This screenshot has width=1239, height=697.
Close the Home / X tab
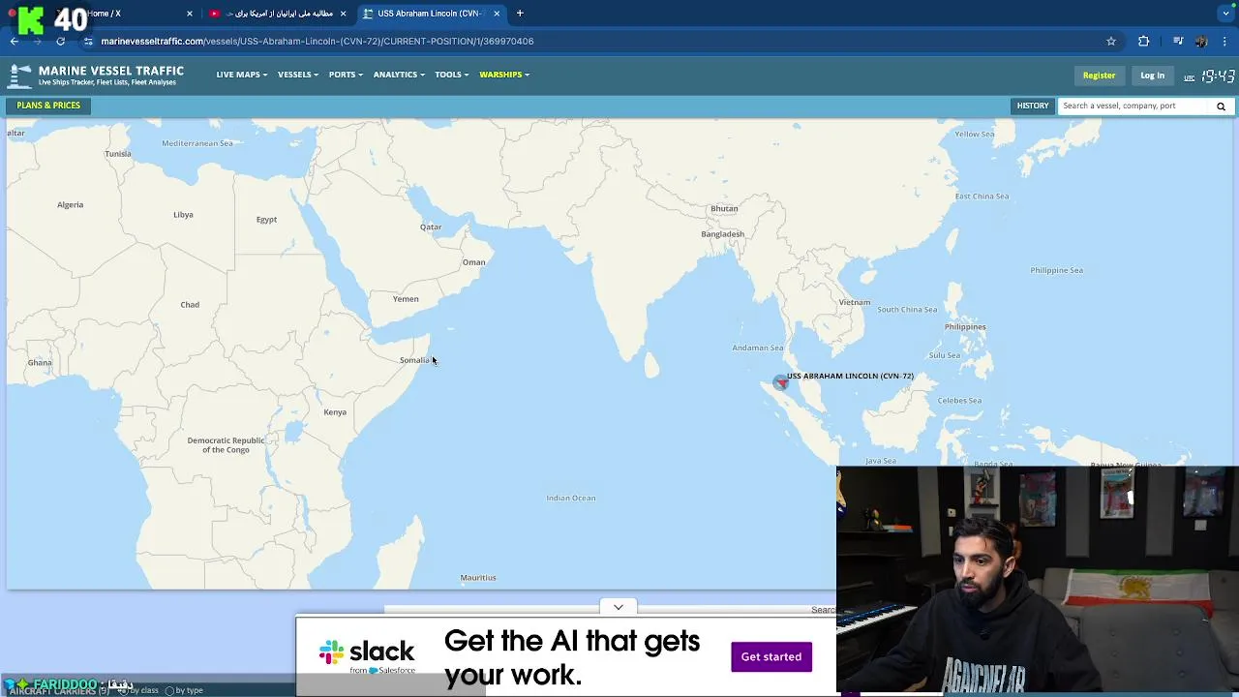tap(190, 14)
